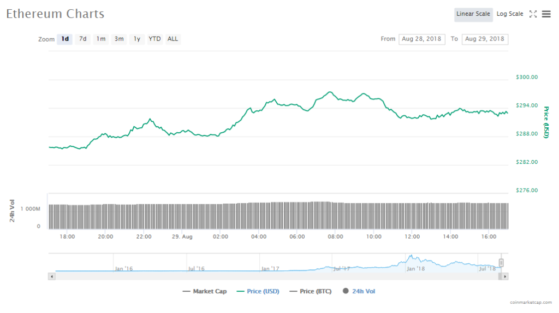
Task: Click the From date field
Action: pyautogui.click(x=422, y=39)
